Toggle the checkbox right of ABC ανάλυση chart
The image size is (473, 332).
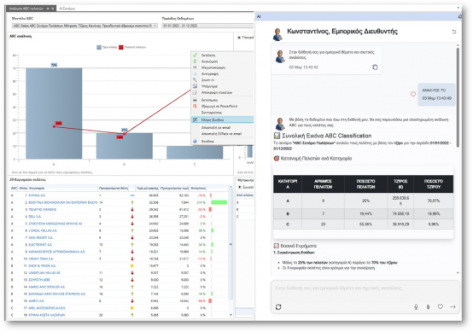point(239,38)
